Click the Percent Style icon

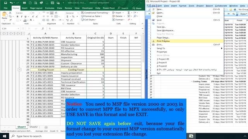73,16
